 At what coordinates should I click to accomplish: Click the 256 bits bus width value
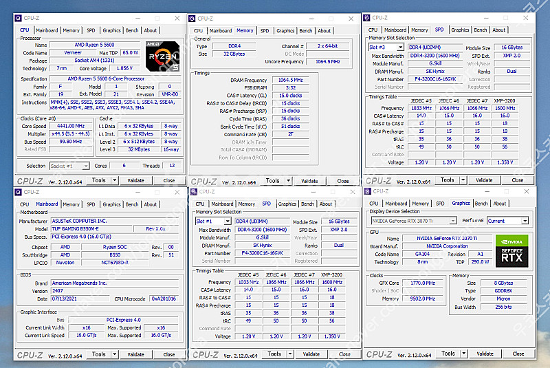click(504, 307)
